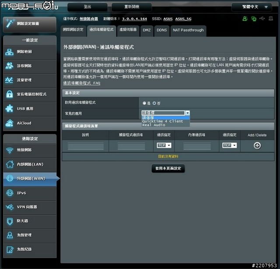Screen dimensions: 280x269
Task: Click the add entry plus icon
Action: coord(257,145)
